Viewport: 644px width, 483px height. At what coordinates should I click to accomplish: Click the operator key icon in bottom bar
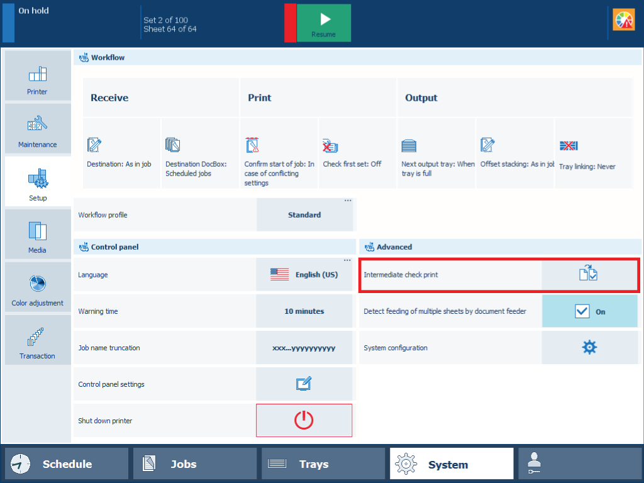tap(579, 464)
